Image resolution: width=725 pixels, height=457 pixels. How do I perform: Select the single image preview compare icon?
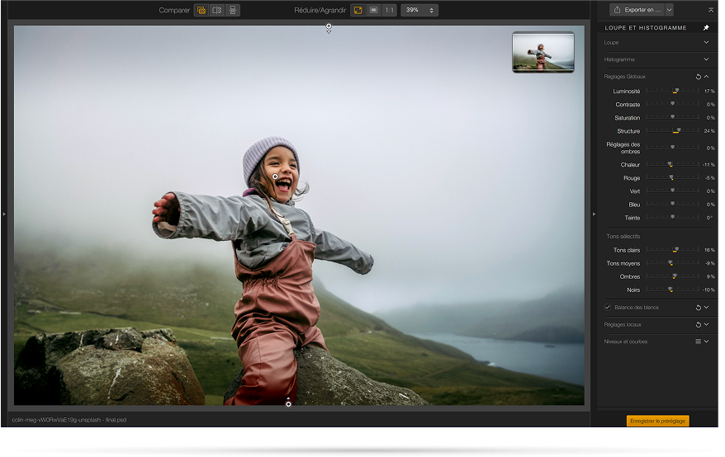pyautogui.click(x=201, y=10)
